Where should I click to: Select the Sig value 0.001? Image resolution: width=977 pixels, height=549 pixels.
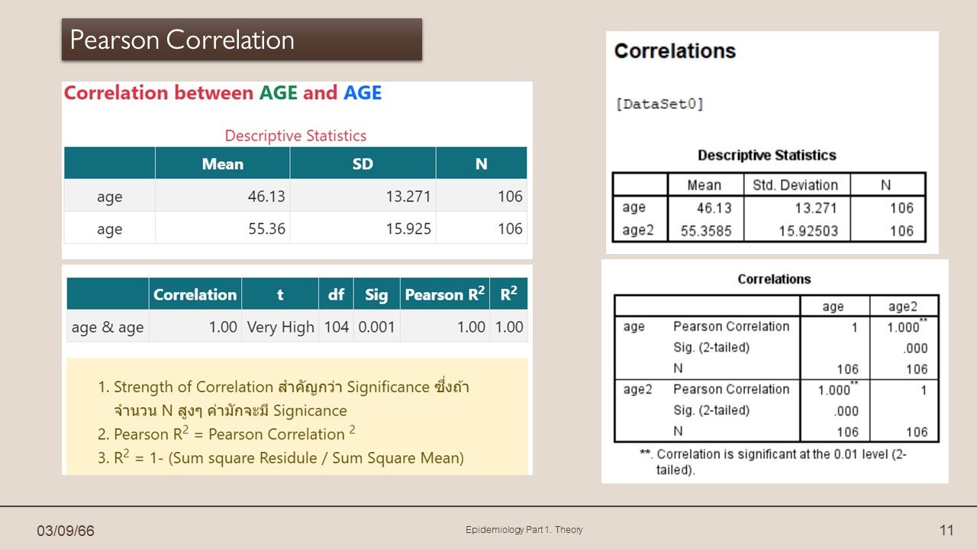pos(376,327)
